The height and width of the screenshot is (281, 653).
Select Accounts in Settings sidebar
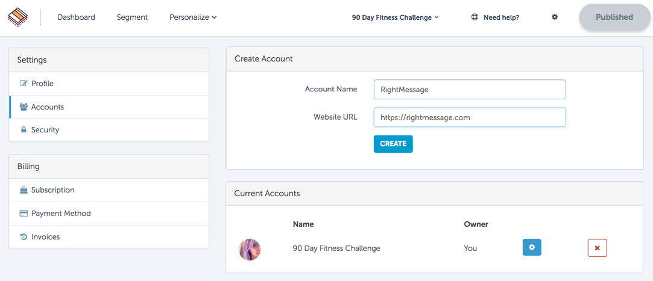pyautogui.click(x=109, y=107)
